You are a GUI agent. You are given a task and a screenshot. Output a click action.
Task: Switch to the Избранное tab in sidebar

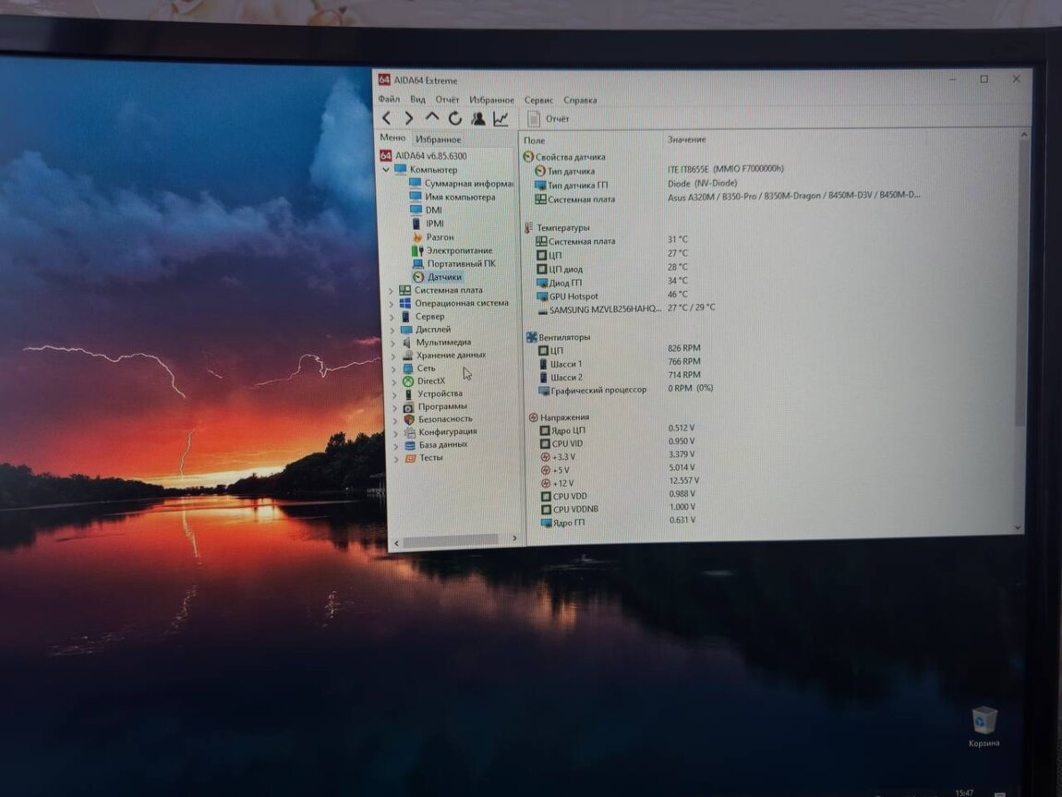pos(438,139)
